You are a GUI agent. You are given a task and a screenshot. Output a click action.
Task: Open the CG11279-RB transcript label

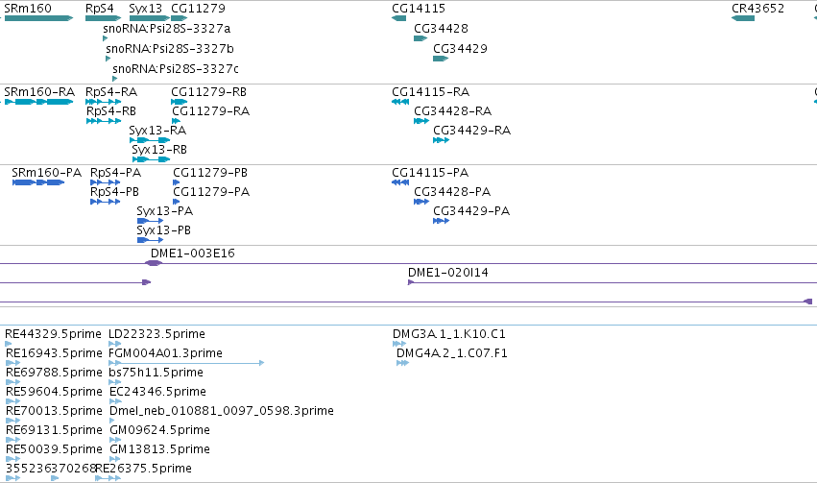point(209,91)
